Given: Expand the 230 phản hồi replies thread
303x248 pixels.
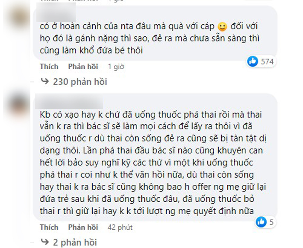Looking at the screenshot, I should pos(80,82).
